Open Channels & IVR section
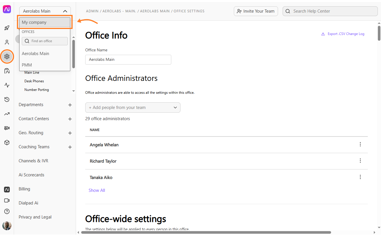 point(34,161)
